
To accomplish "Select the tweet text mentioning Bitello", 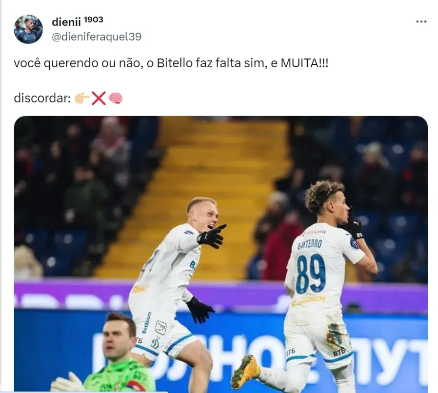I will point(171,63).
